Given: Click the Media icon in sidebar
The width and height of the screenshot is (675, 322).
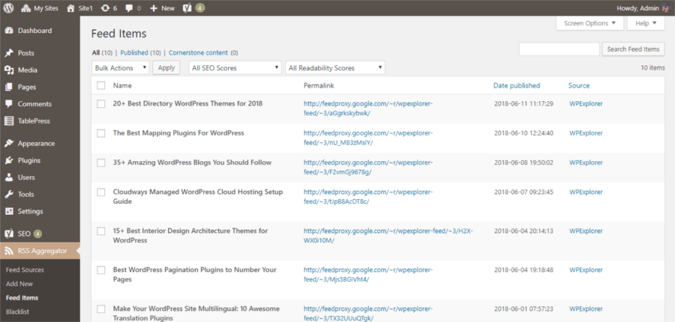Looking at the screenshot, I should (8, 70).
